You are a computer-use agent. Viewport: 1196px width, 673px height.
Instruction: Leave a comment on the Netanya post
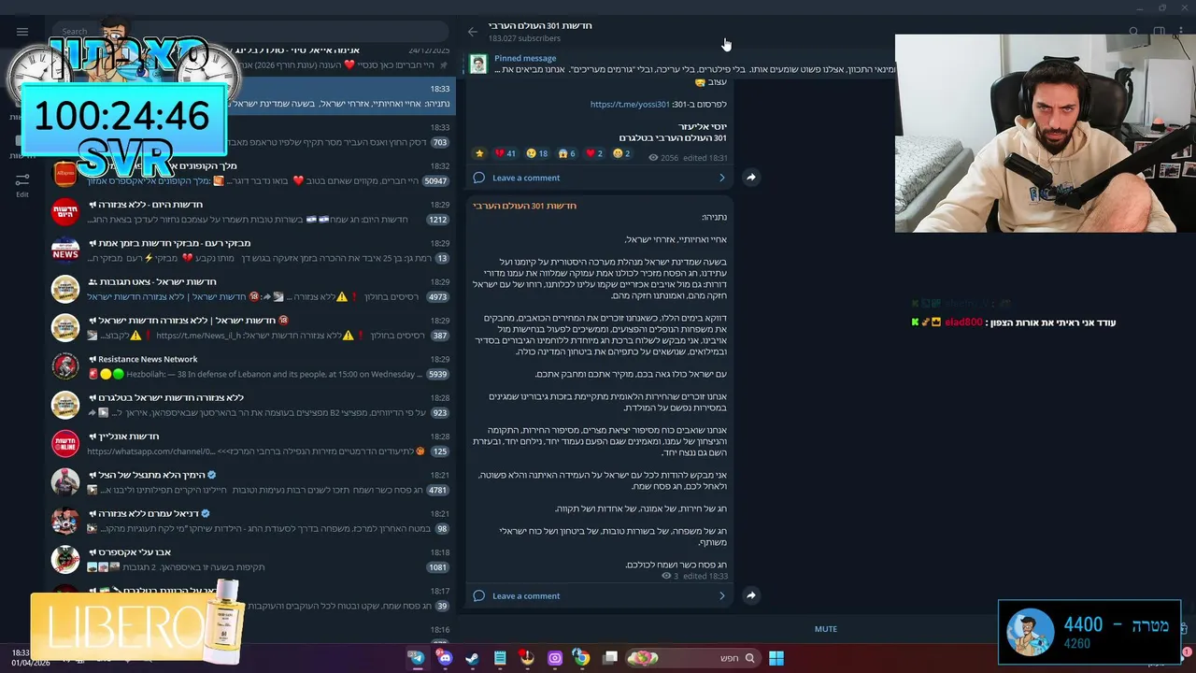tap(526, 595)
